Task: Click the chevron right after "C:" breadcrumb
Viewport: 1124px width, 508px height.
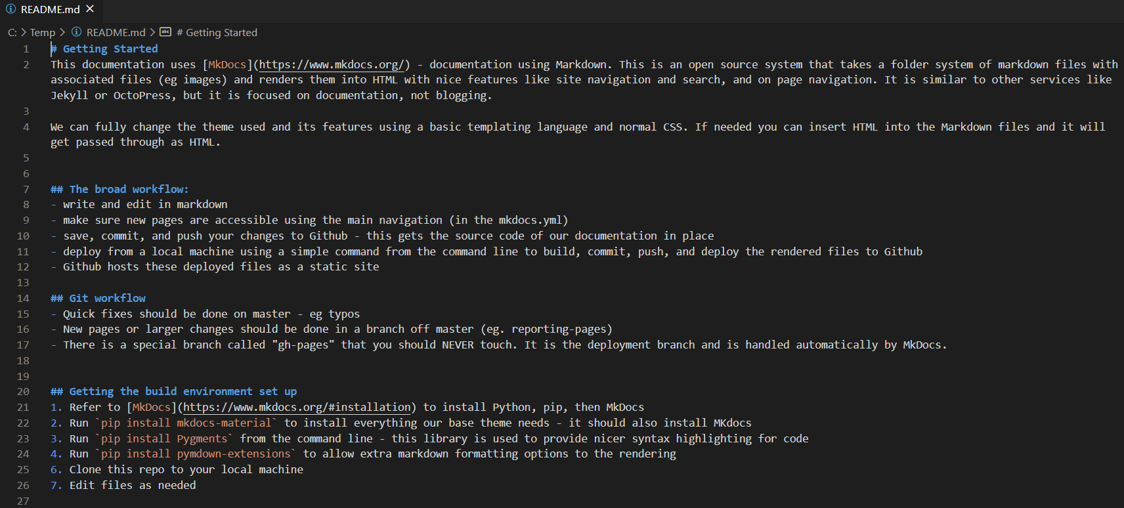Action: 24,32
